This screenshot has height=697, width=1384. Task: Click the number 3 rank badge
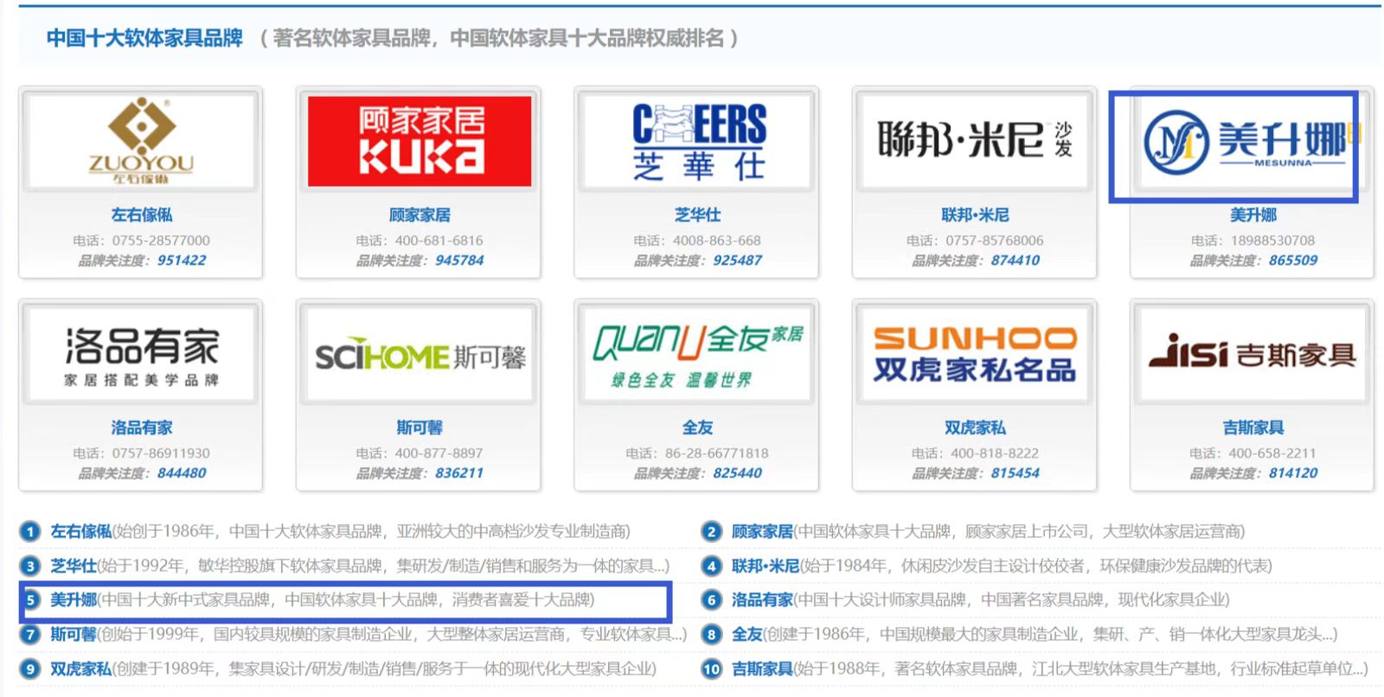(x=30, y=566)
